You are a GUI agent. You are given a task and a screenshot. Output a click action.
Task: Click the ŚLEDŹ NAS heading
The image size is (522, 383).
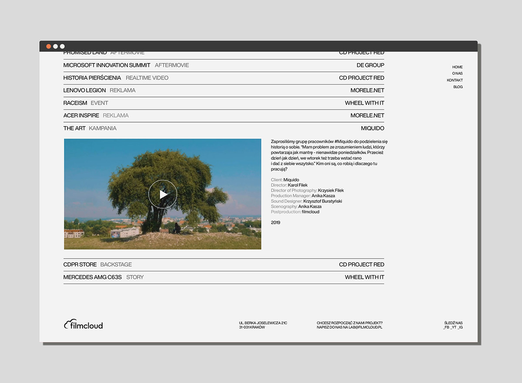pyautogui.click(x=453, y=323)
